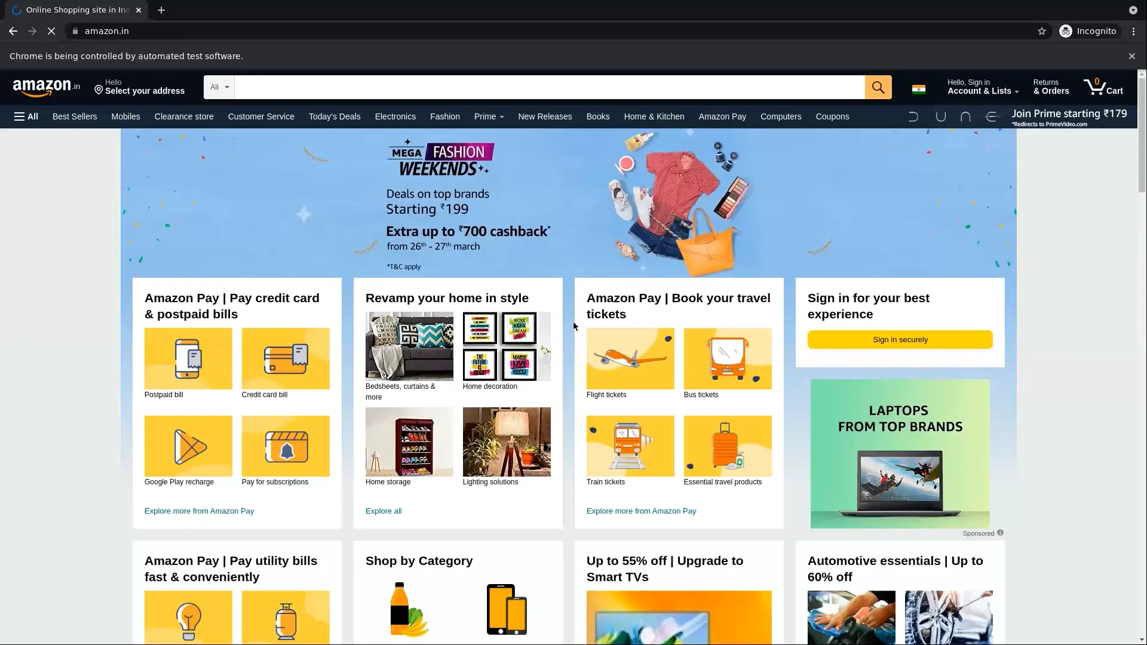Open Today's Deals nav item
The image size is (1147, 645).
tap(335, 116)
